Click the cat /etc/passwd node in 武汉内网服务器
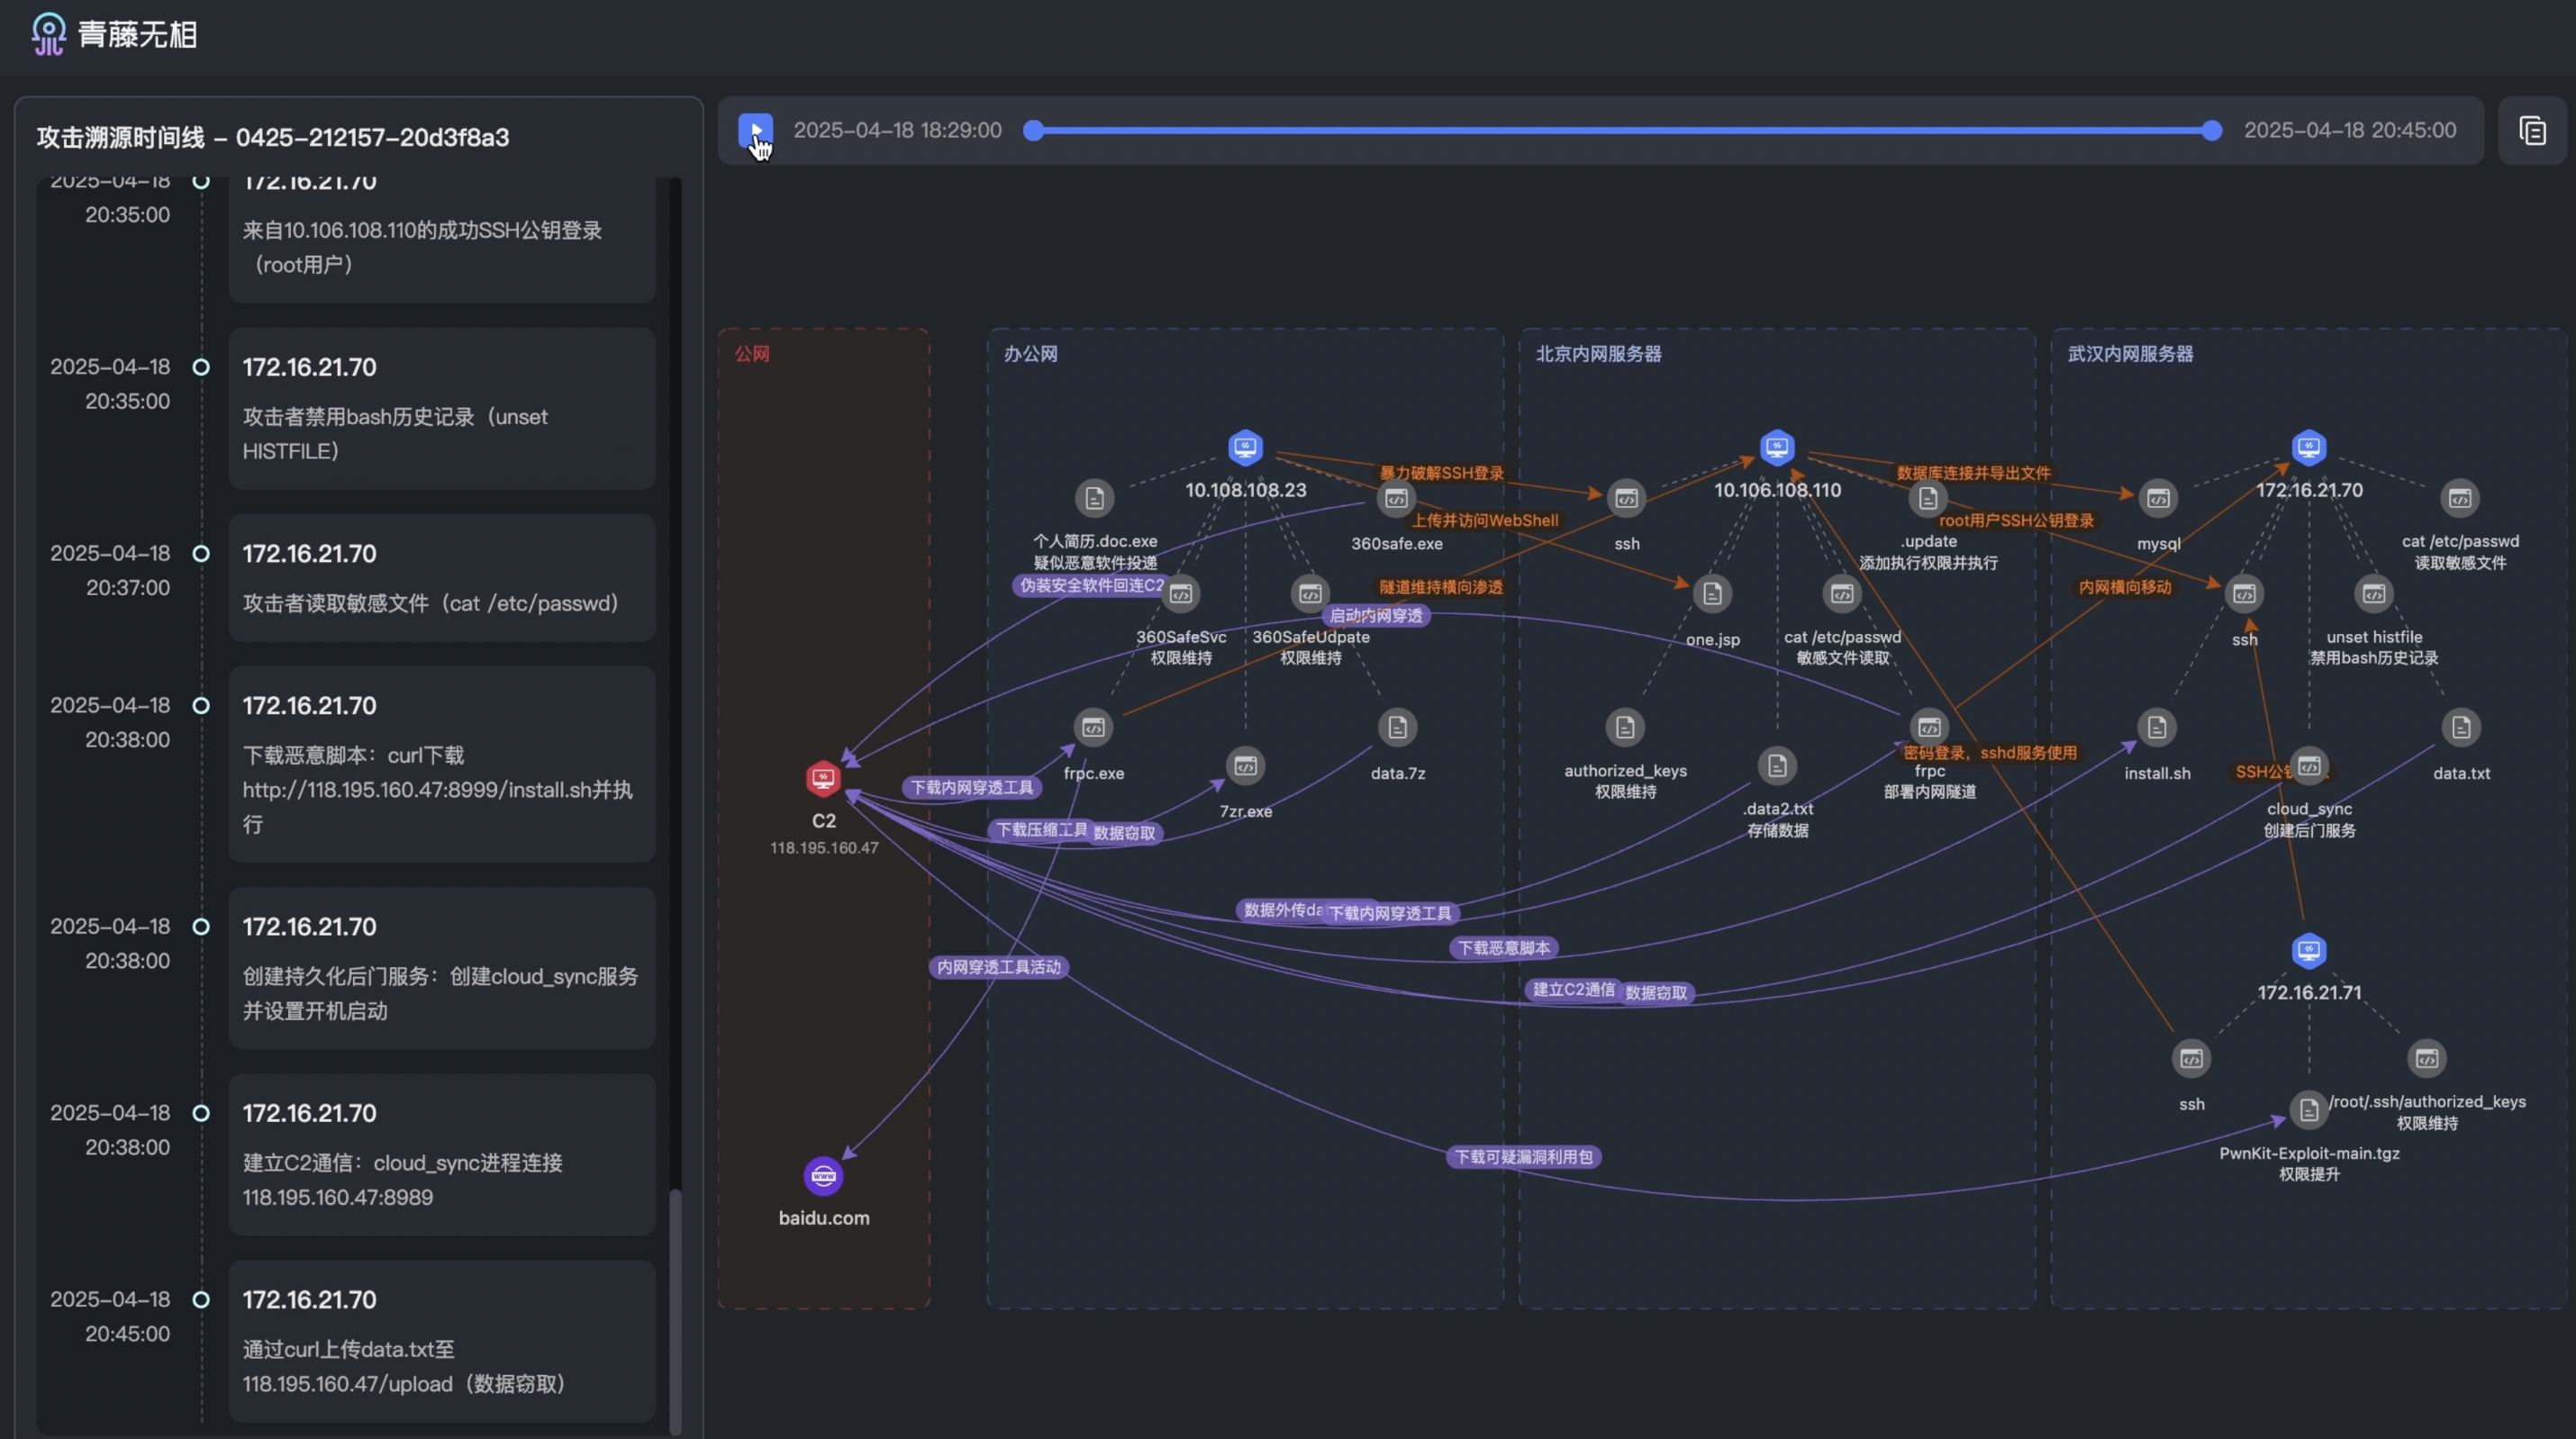 (2460, 497)
